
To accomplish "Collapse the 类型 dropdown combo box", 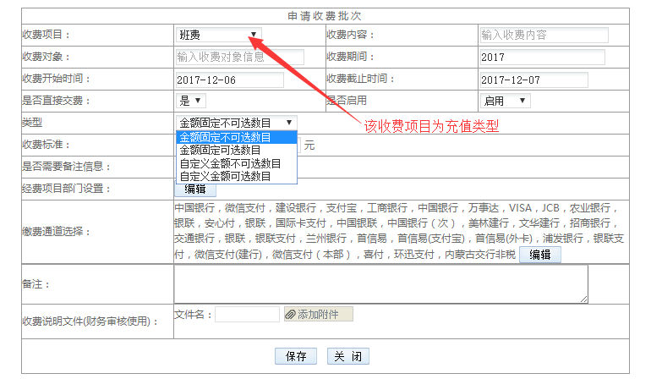I will (236, 123).
